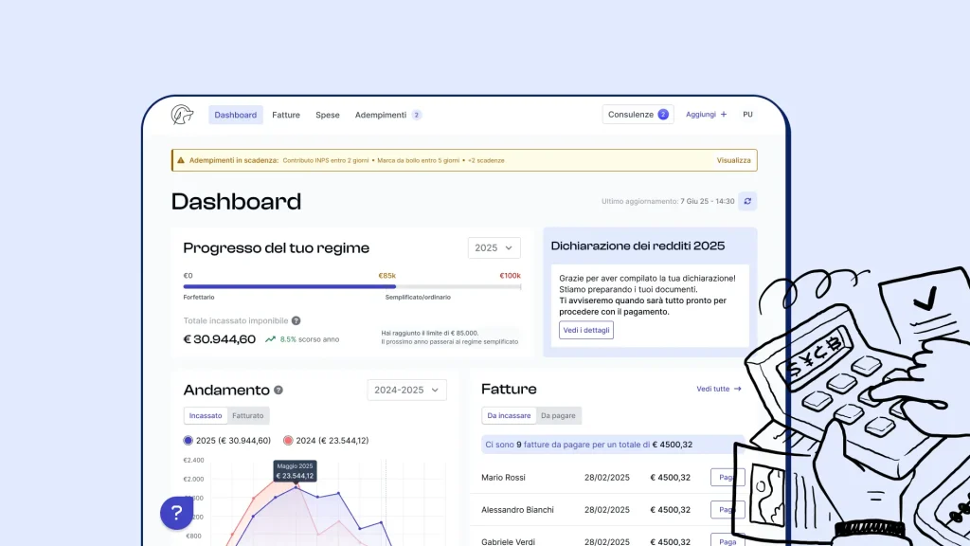Select the Da incassare tab
This screenshot has height=546, width=970.
[509, 415]
